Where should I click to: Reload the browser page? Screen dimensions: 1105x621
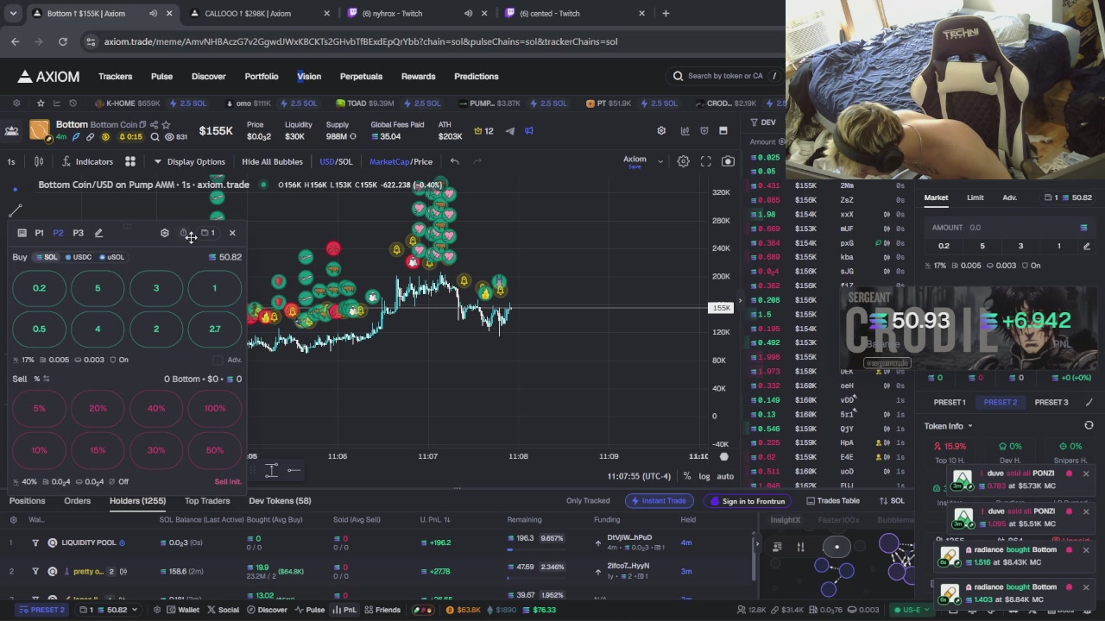(63, 41)
